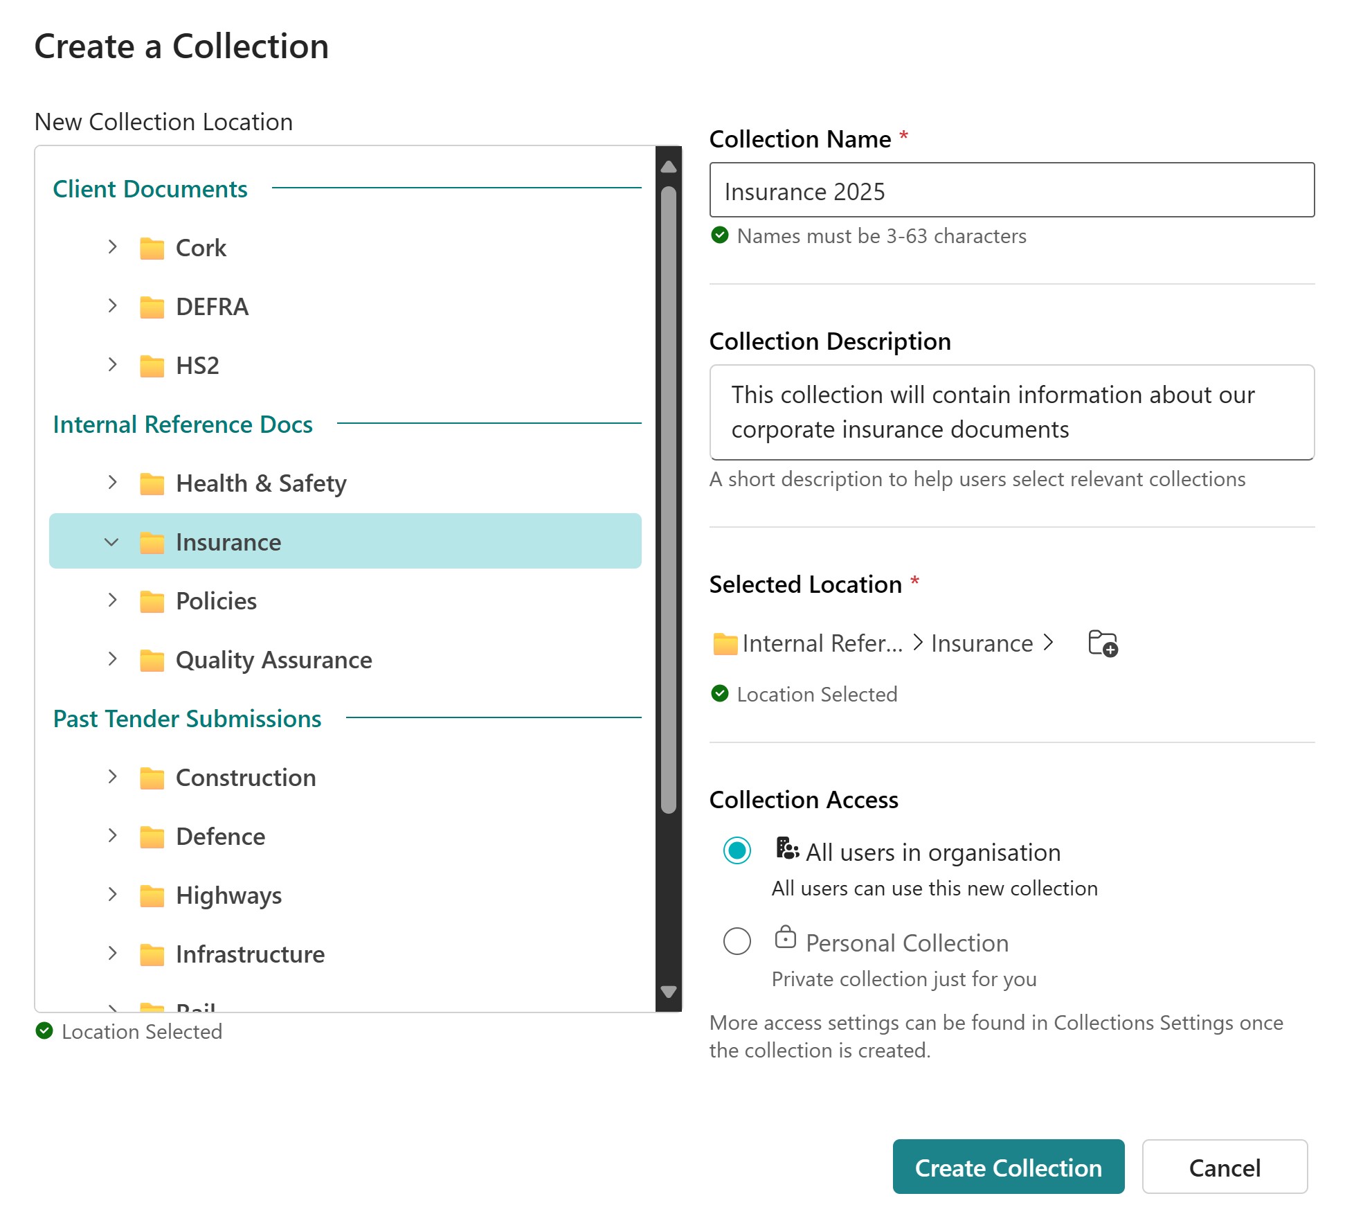
Task: Select the Quality Assurance tree item
Action: click(x=273, y=660)
